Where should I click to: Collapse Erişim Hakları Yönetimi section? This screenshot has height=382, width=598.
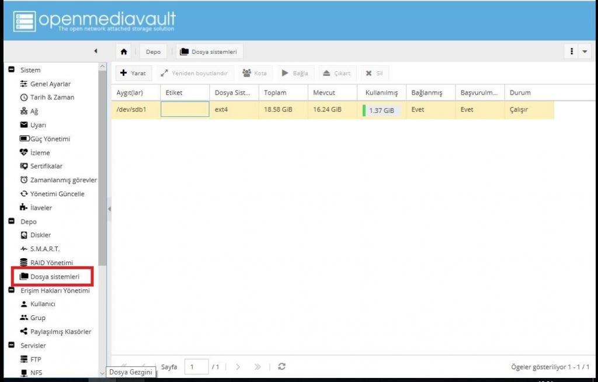pos(12,290)
